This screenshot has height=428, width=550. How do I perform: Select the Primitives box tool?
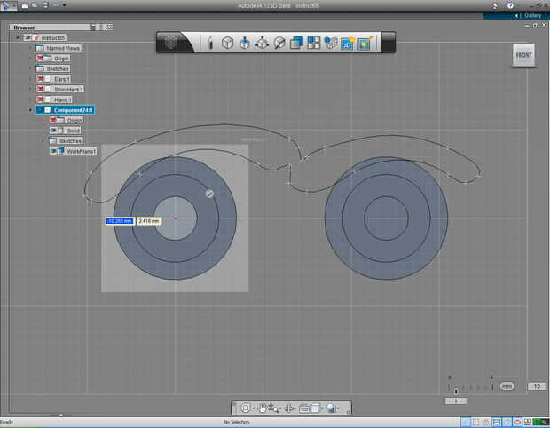(227, 43)
